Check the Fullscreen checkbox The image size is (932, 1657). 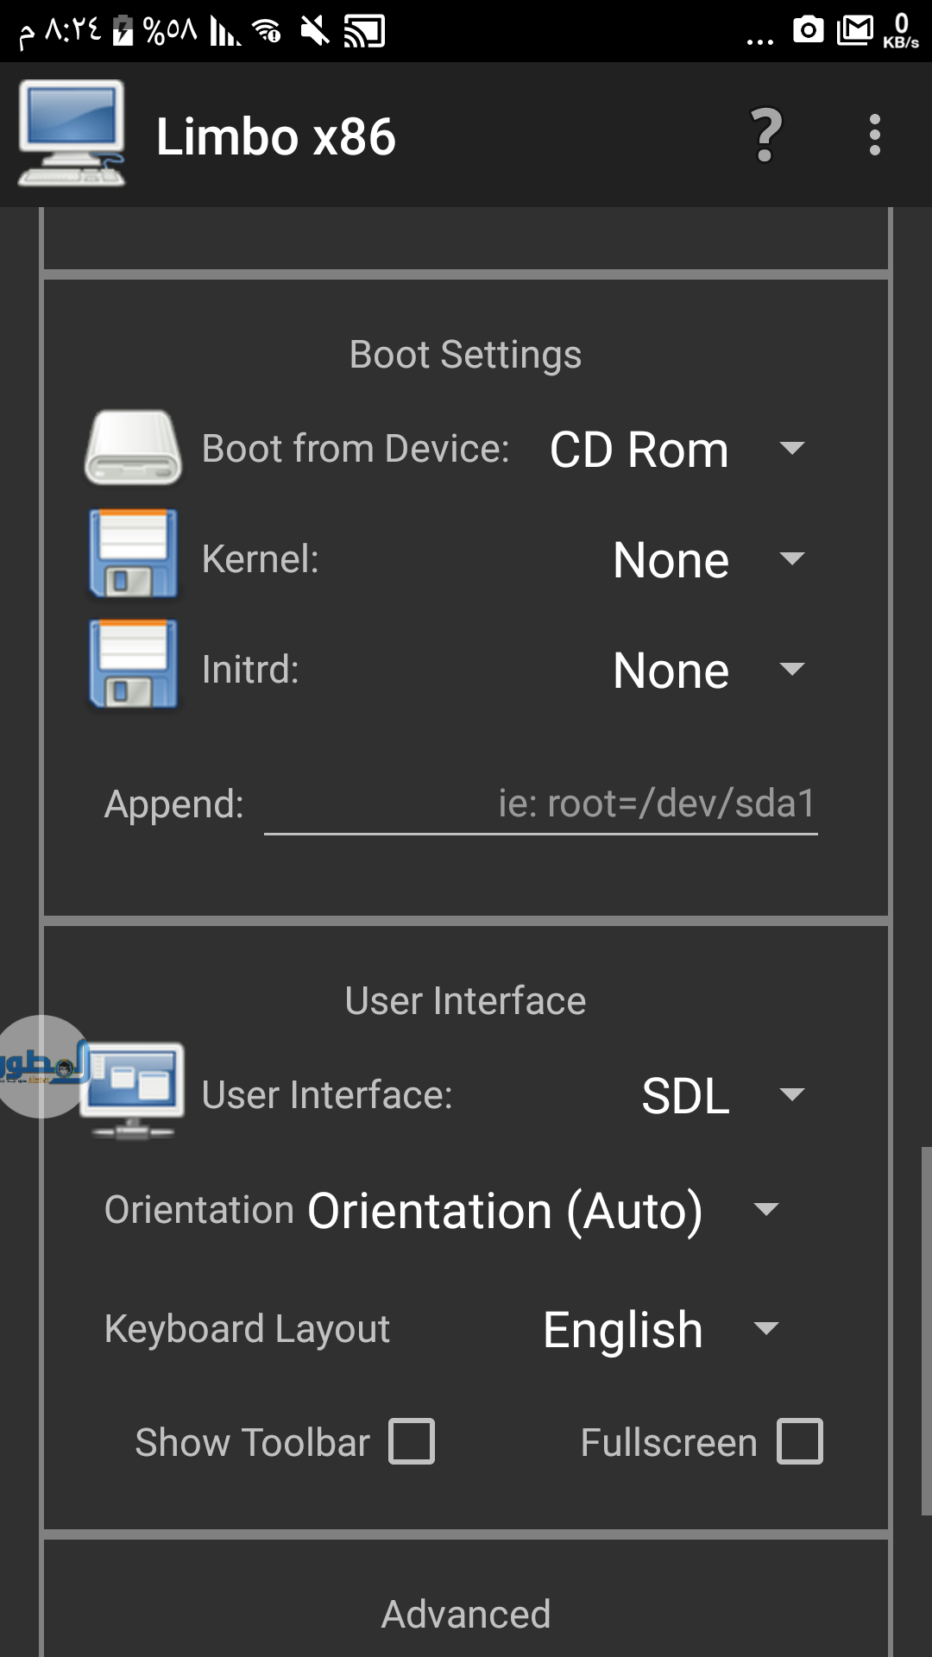pyautogui.click(x=800, y=1441)
